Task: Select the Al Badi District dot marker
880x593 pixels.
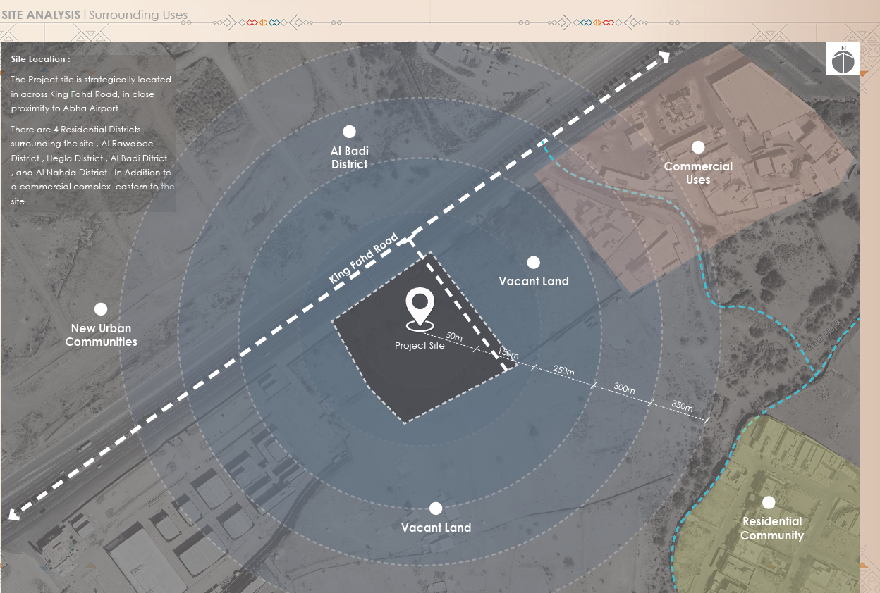Action: (x=349, y=132)
